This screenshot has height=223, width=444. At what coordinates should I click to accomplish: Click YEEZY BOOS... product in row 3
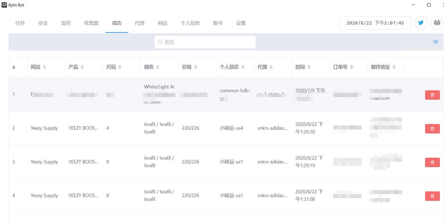click(84, 162)
